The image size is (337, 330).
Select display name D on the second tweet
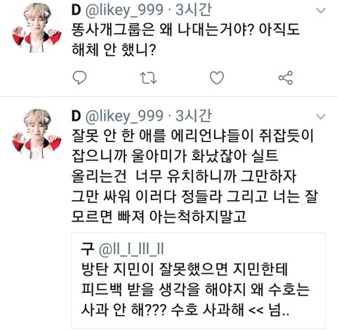point(76,116)
